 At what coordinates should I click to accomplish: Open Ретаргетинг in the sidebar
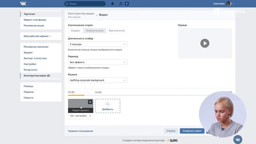click(x=41, y=70)
